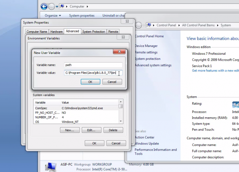Select the FP_NO_HOST_C... variable row
The height and width of the screenshot is (172, 239).
tap(76, 113)
